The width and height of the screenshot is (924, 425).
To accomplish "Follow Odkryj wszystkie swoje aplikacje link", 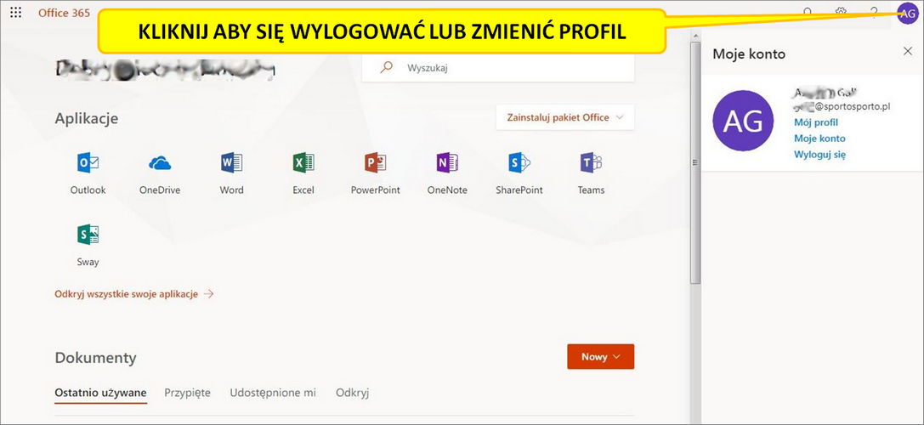I will click(133, 293).
